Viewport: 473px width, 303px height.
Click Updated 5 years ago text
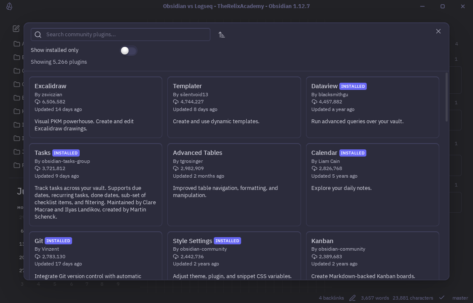[x=334, y=176]
